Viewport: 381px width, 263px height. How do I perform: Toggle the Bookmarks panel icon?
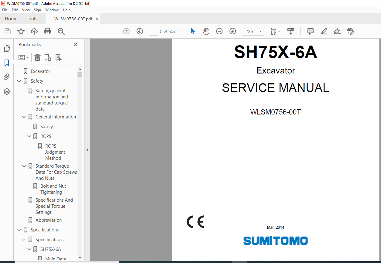(x=7, y=63)
